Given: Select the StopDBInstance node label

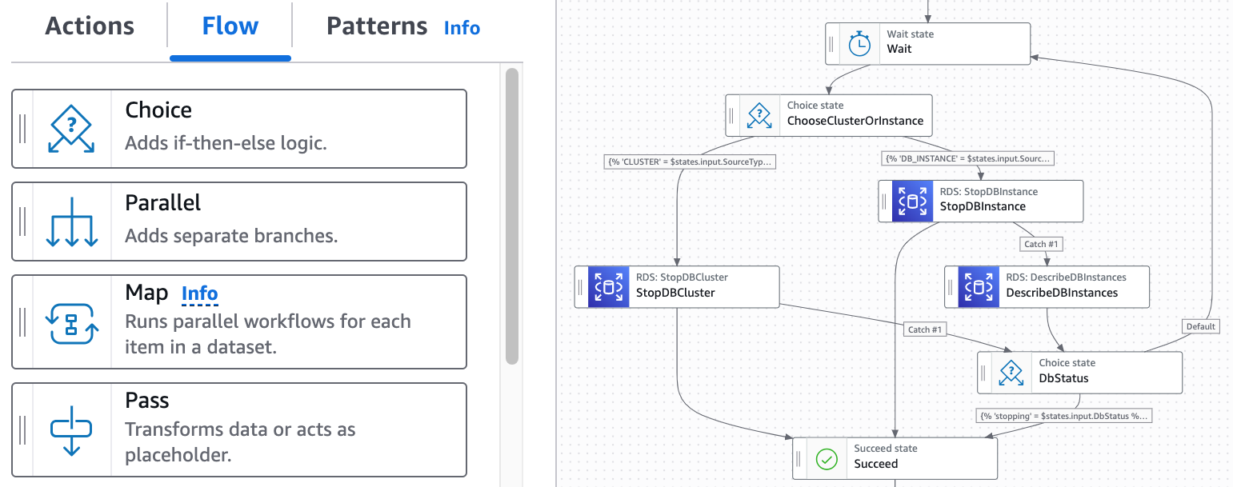Looking at the screenshot, I should pyautogui.click(x=983, y=206).
